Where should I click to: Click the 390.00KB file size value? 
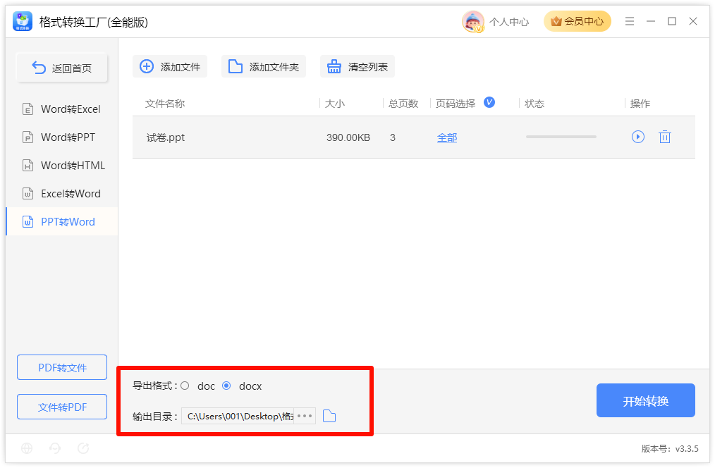(348, 137)
